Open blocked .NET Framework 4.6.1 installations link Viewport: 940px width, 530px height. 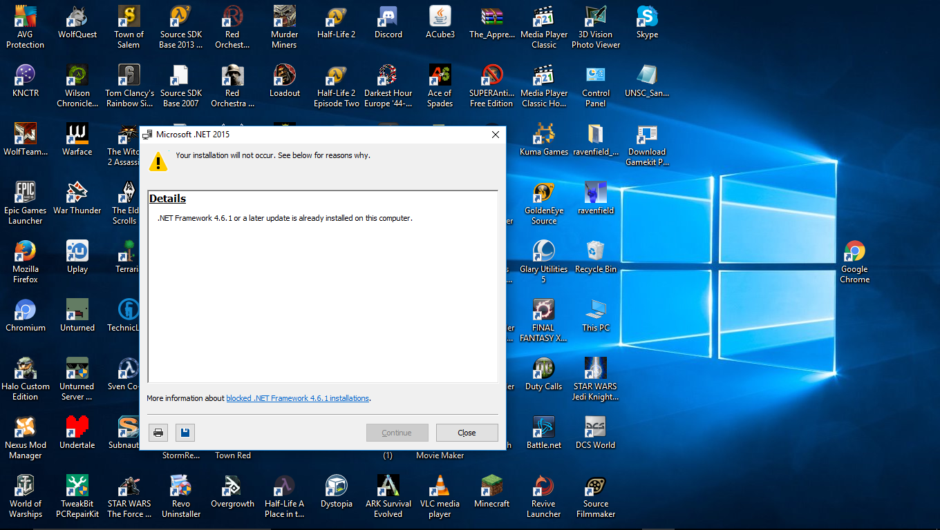click(297, 398)
